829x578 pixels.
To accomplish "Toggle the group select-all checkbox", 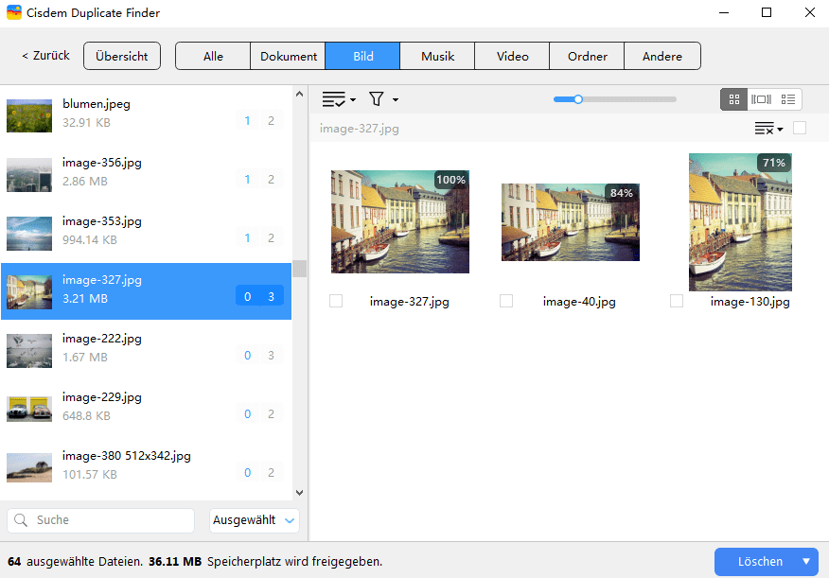I will [x=800, y=129].
